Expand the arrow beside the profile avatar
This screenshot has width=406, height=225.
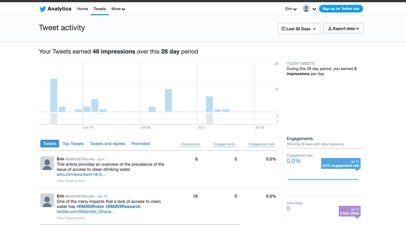(x=314, y=9)
